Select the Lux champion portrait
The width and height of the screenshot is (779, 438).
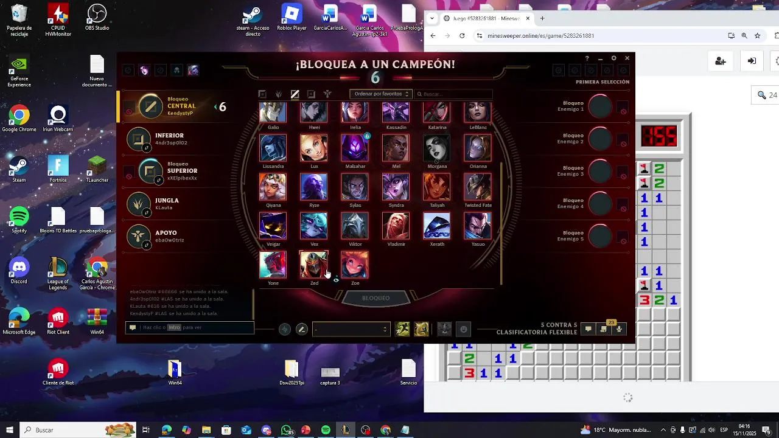[314, 148]
